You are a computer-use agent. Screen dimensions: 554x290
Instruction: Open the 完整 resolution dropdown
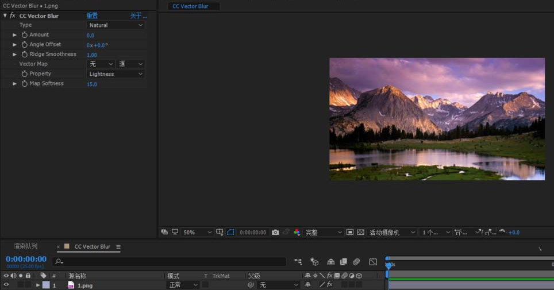[324, 232]
